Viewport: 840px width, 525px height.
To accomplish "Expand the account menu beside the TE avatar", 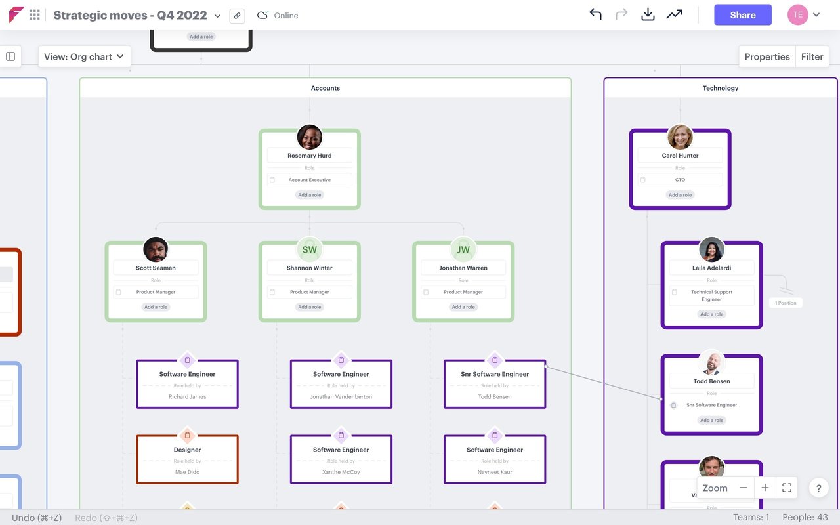I will (x=816, y=14).
